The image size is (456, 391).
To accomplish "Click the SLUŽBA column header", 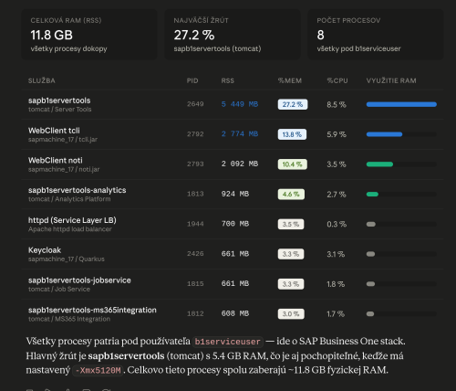I will (x=42, y=80).
